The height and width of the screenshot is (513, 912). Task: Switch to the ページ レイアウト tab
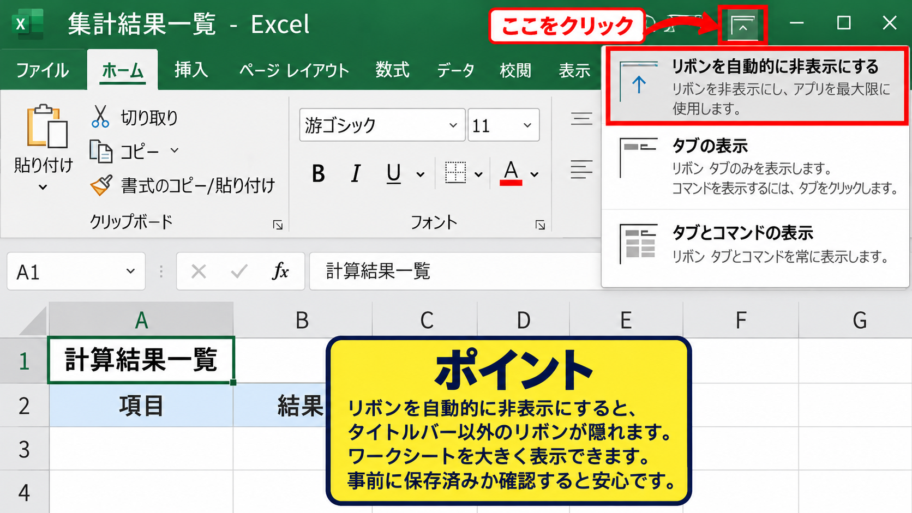(x=294, y=70)
